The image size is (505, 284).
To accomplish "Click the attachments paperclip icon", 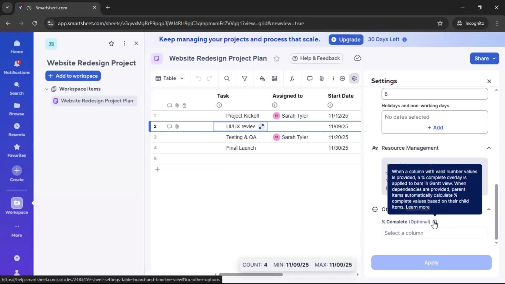I will (321, 78).
